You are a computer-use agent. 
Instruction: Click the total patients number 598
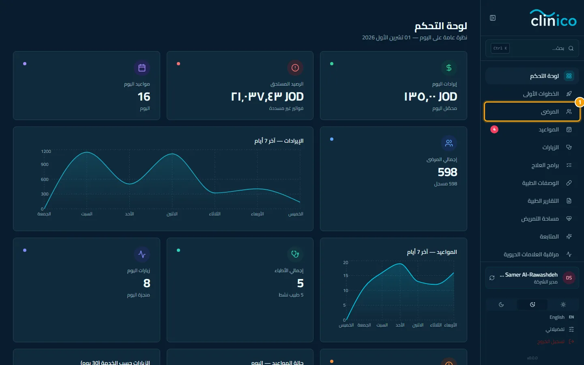[x=447, y=172]
